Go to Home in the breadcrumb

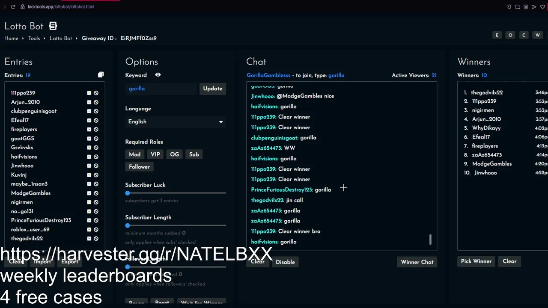coord(11,38)
